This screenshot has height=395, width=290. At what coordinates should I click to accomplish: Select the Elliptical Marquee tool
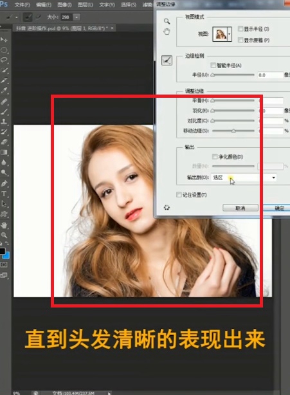click(x=4, y=50)
